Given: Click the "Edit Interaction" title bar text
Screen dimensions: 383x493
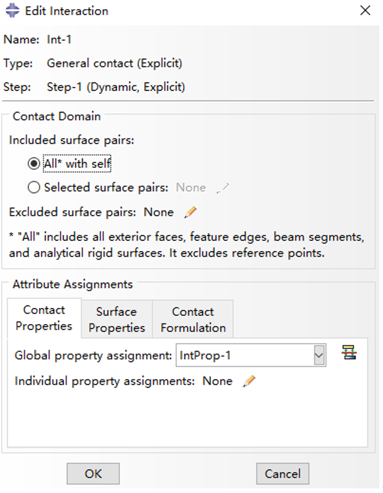Looking at the screenshot, I should point(66,11).
